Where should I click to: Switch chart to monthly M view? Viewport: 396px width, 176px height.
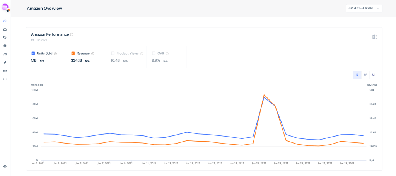tap(373, 75)
